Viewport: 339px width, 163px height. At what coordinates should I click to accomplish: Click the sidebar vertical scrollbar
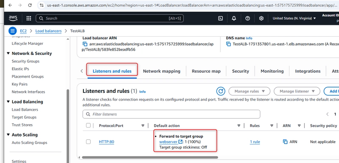[68, 126]
